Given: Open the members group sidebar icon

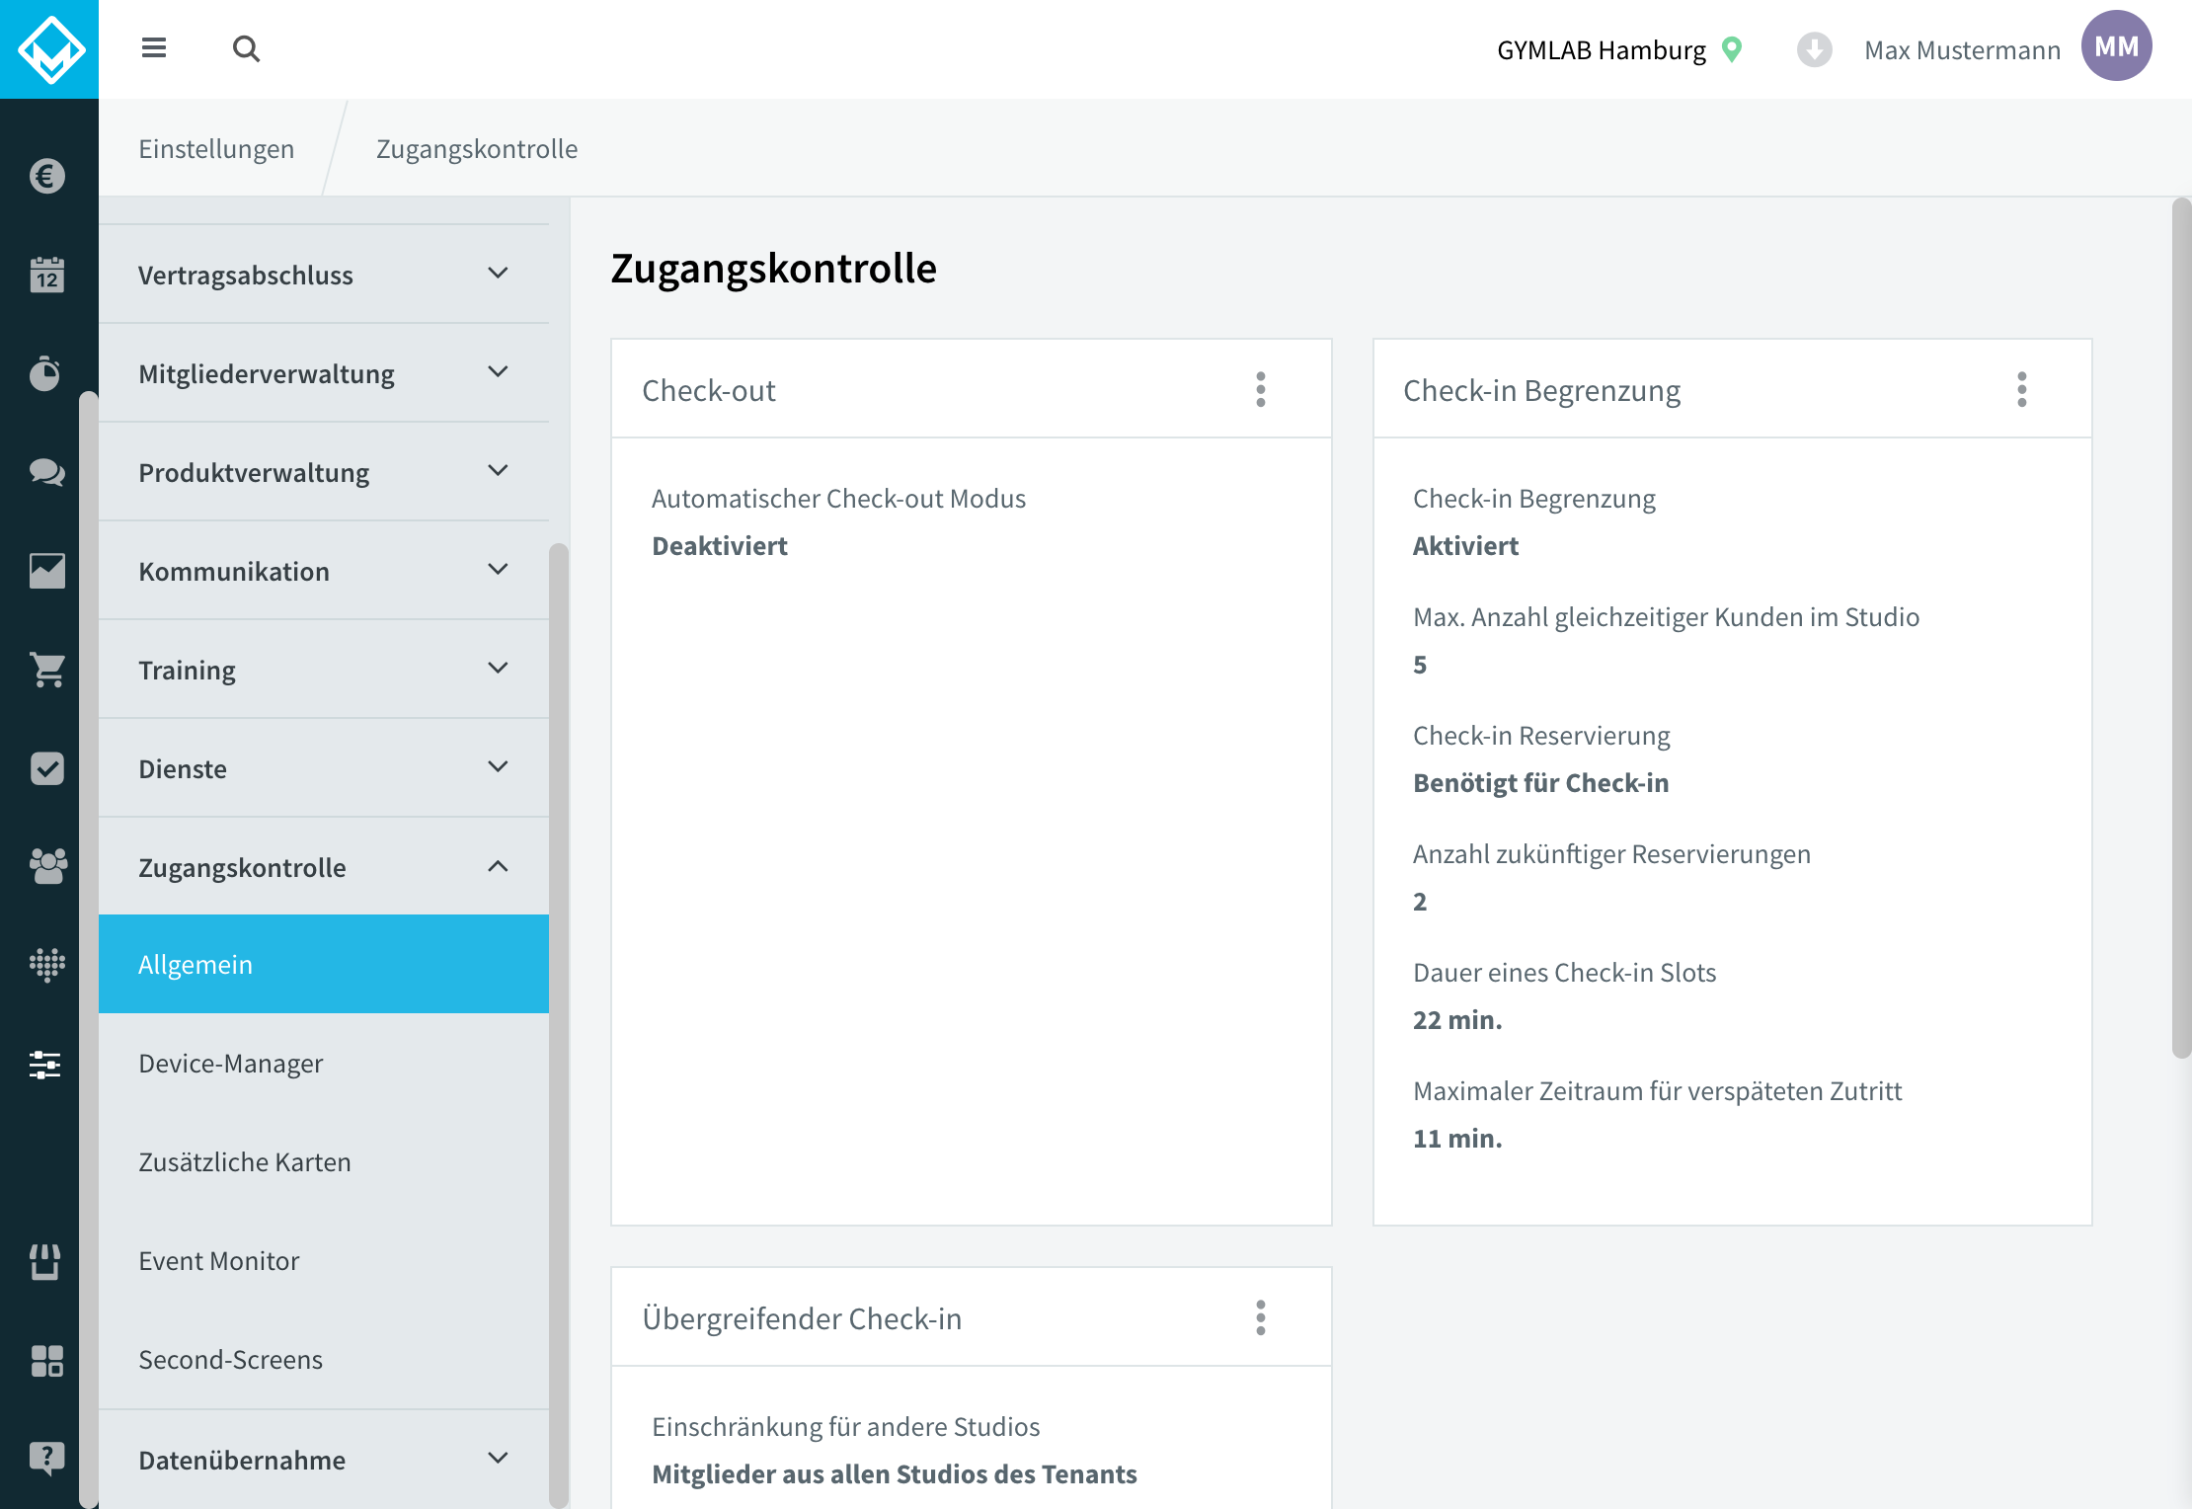Looking at the screenshot, I should point(46,867).
